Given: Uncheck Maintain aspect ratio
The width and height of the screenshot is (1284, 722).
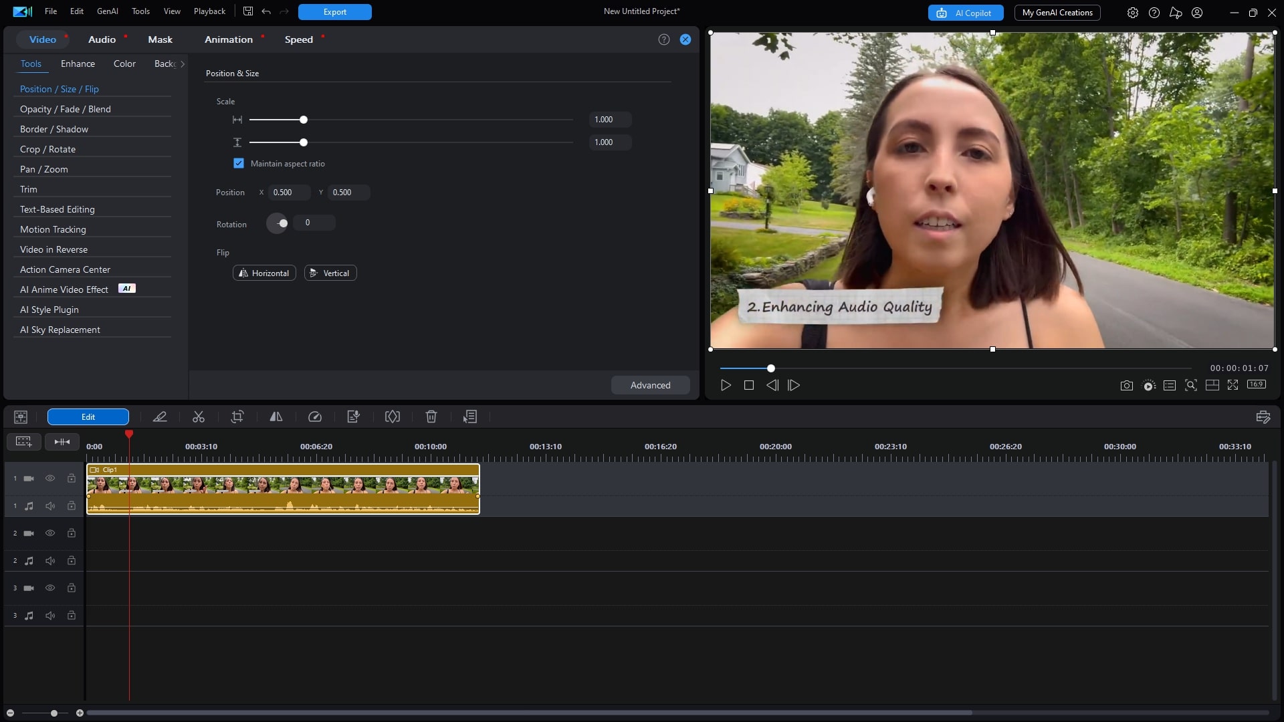Looking at the screenshot, I should pyautogui.click(x=239, y=163).
